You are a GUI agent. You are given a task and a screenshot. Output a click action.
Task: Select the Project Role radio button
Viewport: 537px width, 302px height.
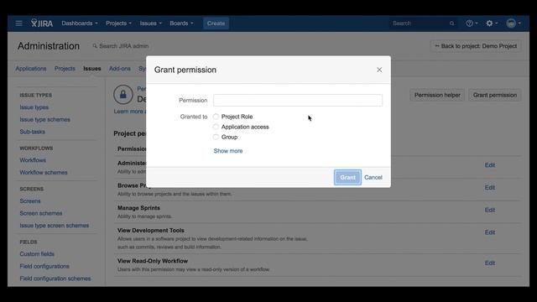point(216,117)
